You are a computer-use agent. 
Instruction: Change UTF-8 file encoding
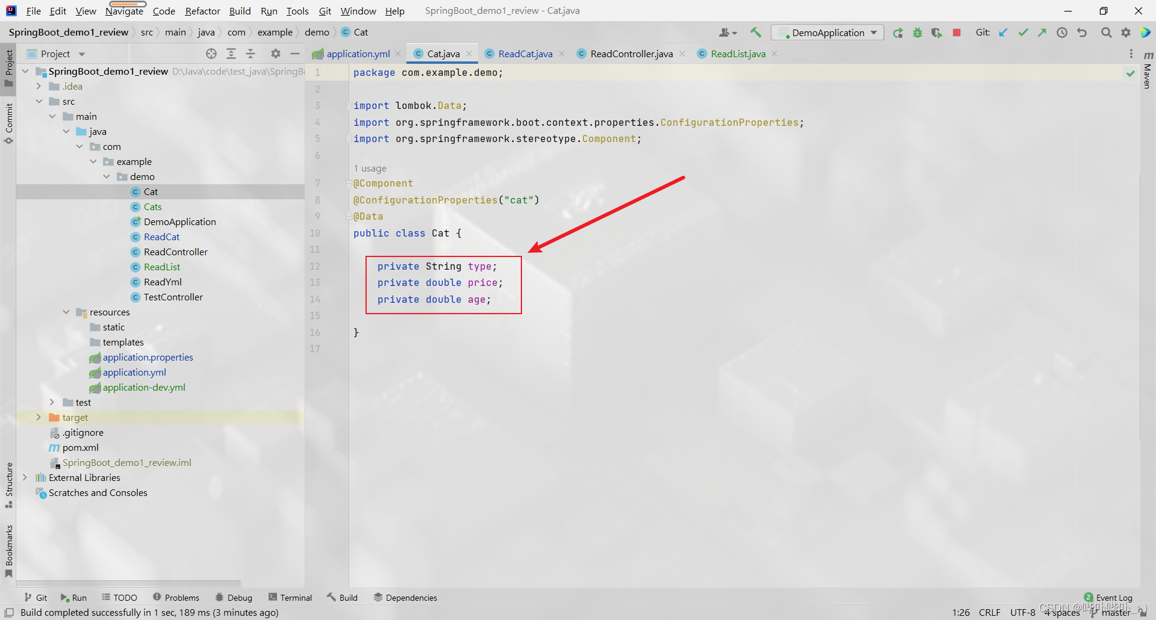coord(1022,613)
